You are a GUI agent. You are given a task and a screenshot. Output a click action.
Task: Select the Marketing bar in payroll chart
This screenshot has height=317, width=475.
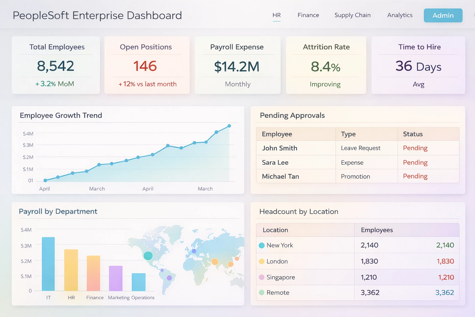(116, 278)
